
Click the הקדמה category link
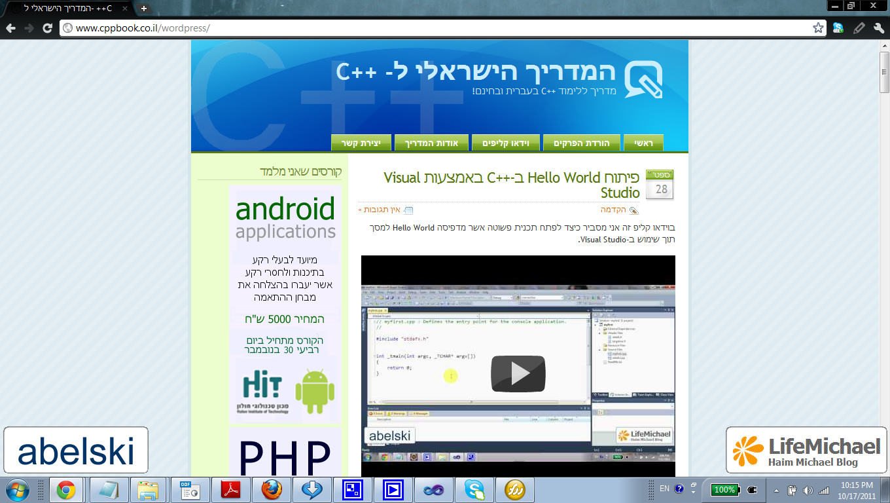point(613,210)
